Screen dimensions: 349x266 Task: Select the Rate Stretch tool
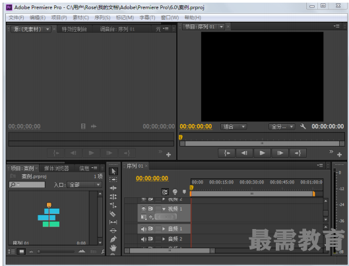[113, 205]
